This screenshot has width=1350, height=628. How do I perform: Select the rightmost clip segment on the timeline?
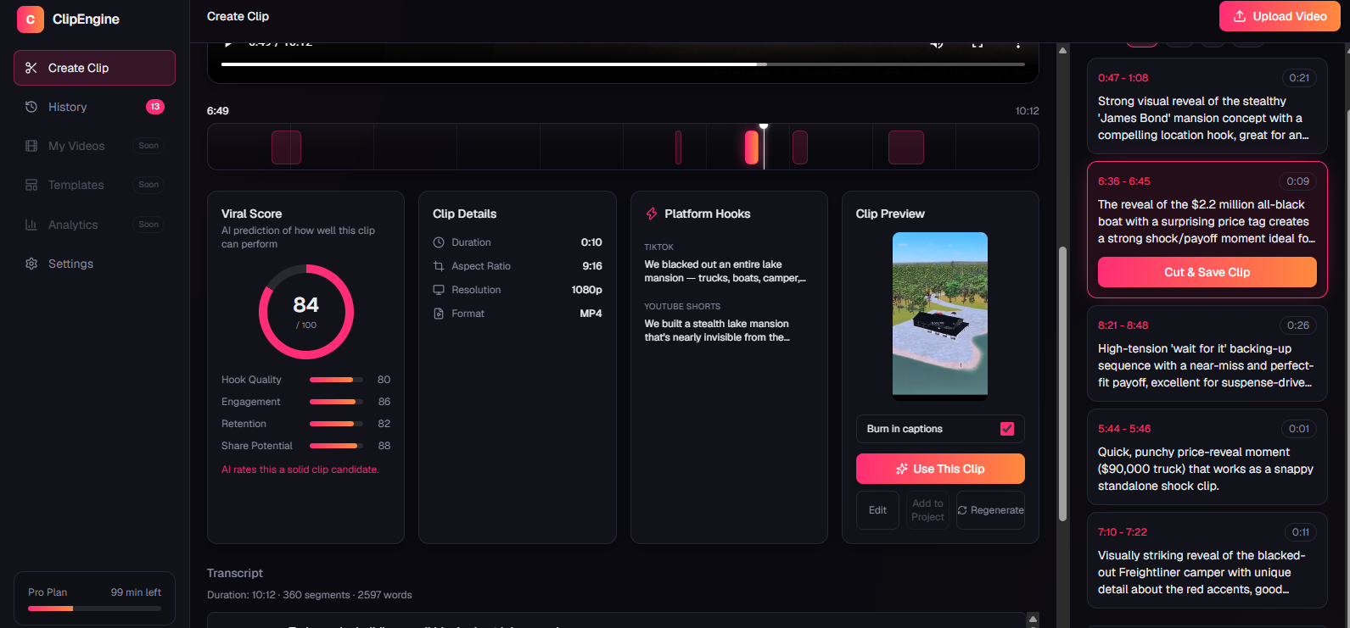tap(906, 147)
